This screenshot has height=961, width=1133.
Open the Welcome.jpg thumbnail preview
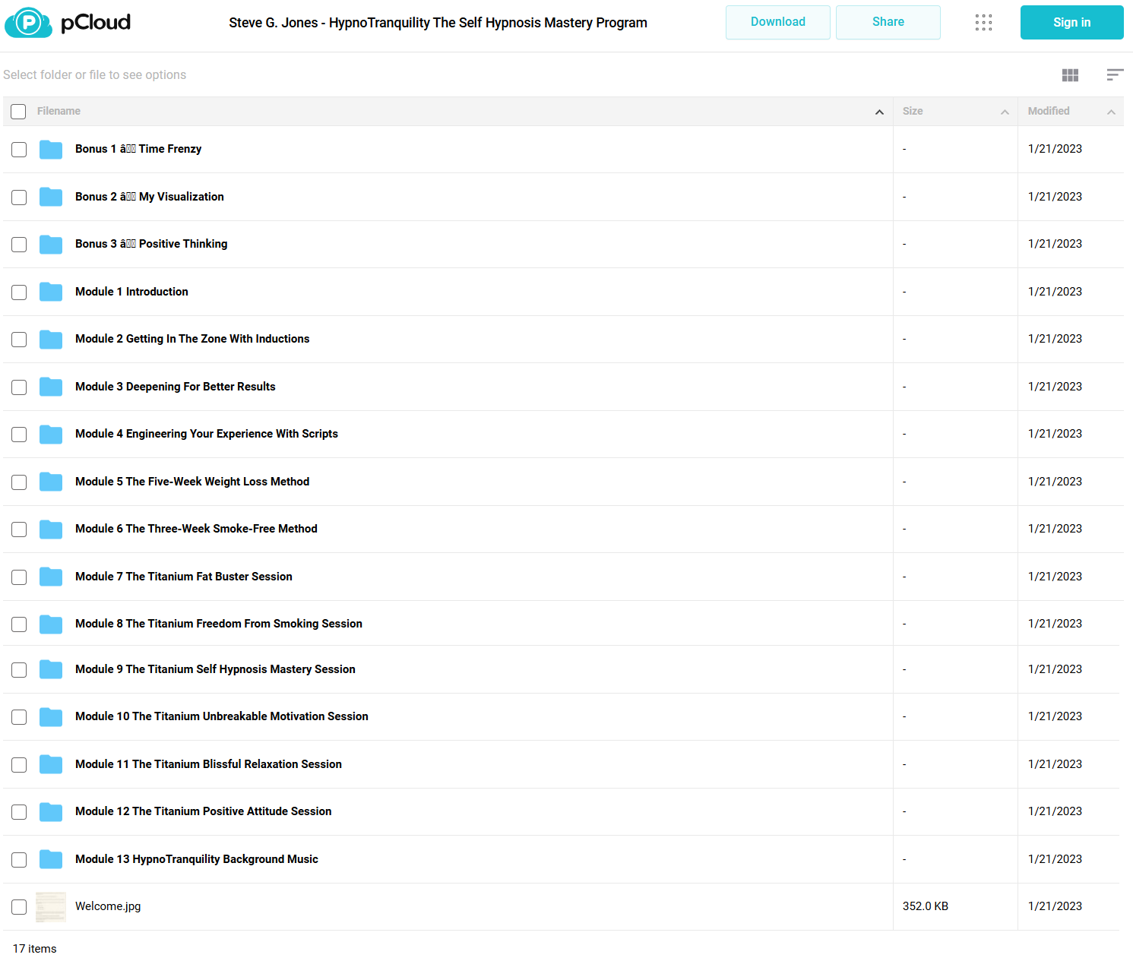[51, 907]
